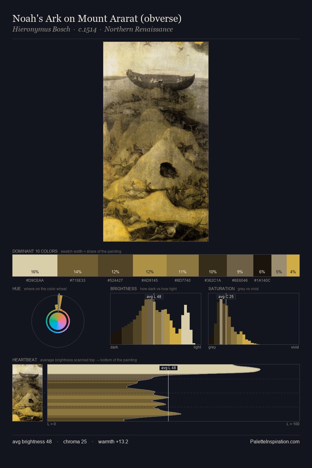Click the title 'Noah's Ark on Mount Ararat (obverse)'
The width and height of the screenshot is (312, 468).
(97, 18)
